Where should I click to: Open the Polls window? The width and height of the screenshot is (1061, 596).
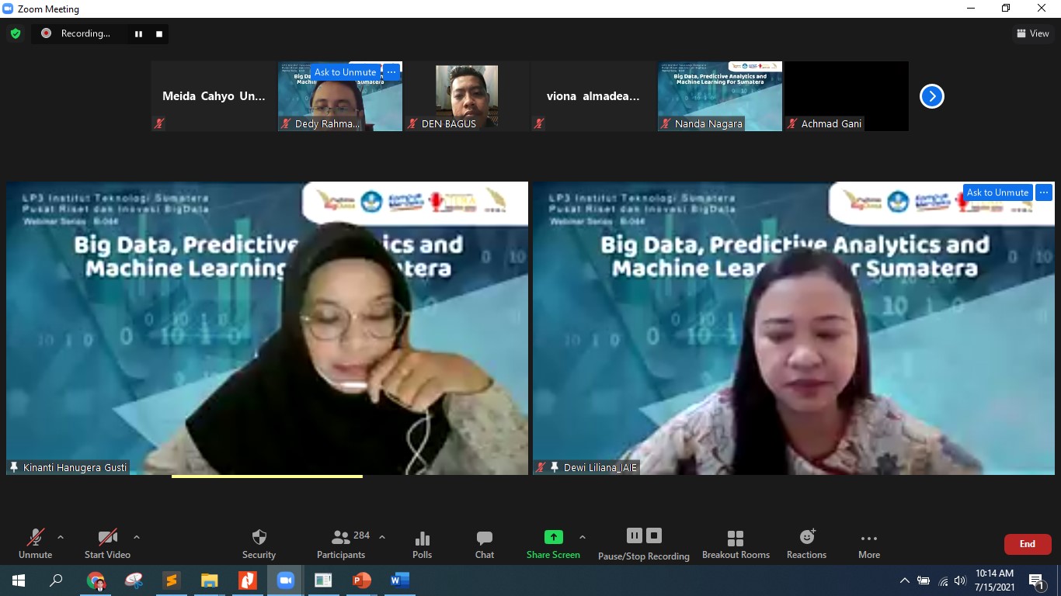click(x=423, y=544)
